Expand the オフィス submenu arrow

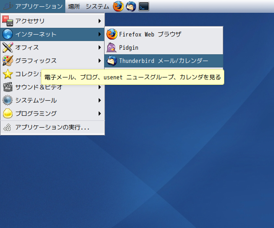pos(100,47)
